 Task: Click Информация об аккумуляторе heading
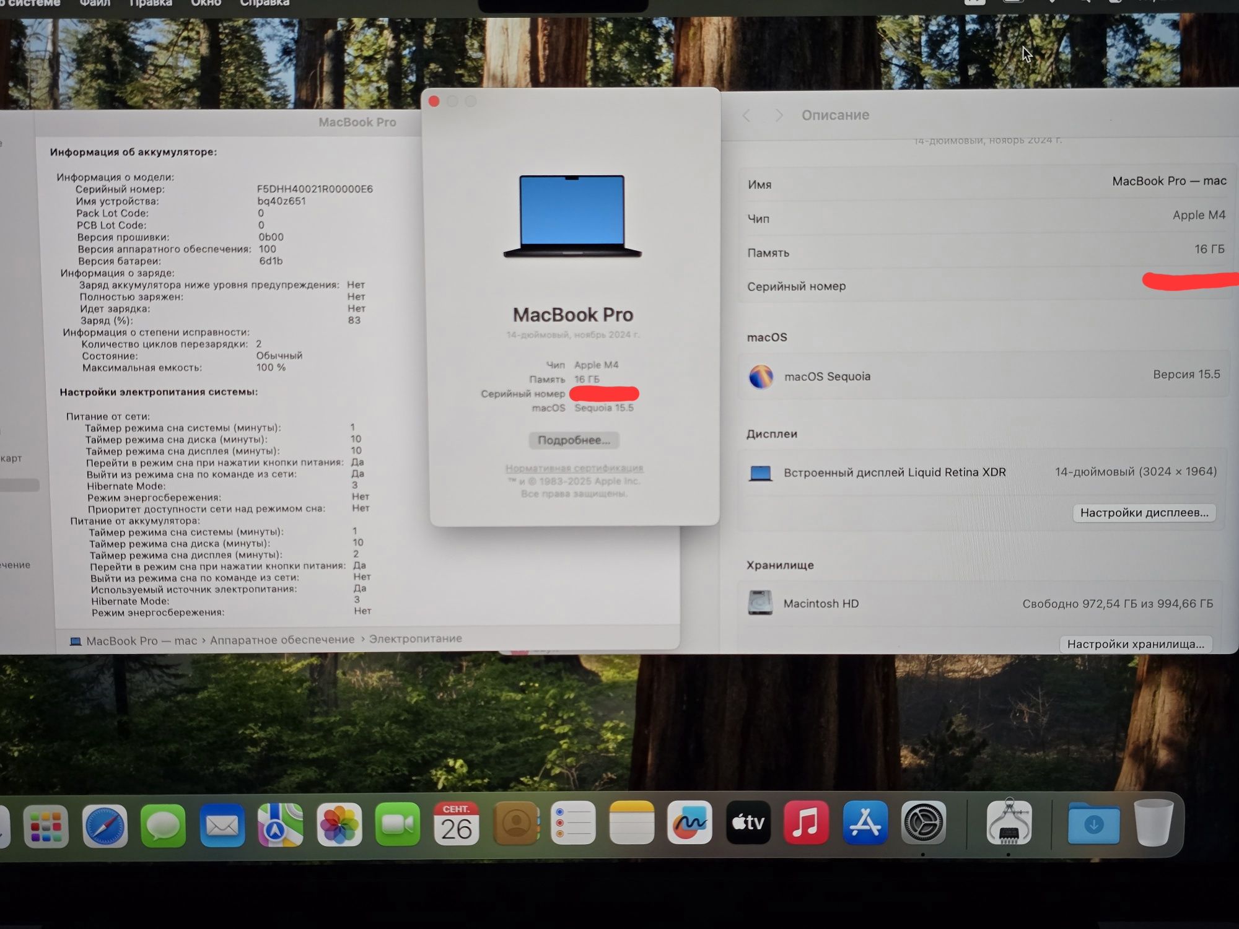pos(133,152)
